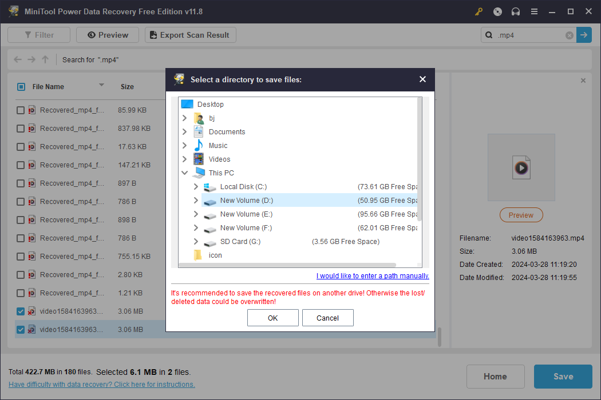Select the Documents folder icon
Viewport: 601px width, 400px height.
[199, 131]
